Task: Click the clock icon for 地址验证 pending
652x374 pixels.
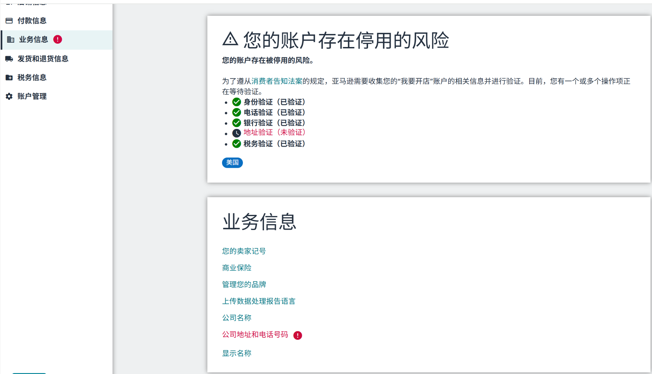Action: tap(237, 133)
